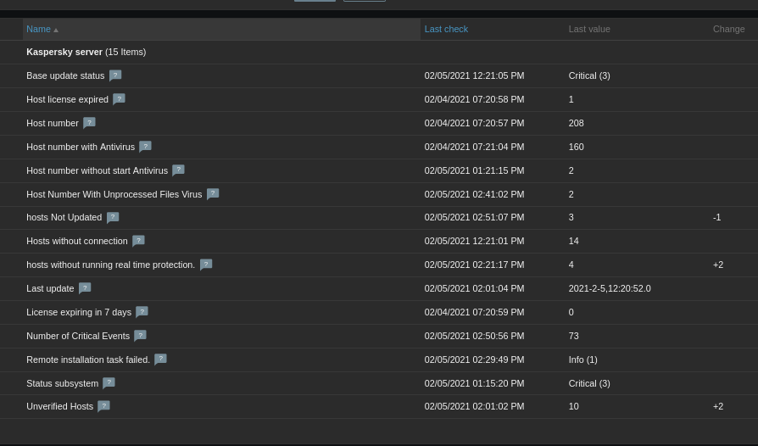
Task: Click help icon next to Base update status
Action: pos(115,75)
